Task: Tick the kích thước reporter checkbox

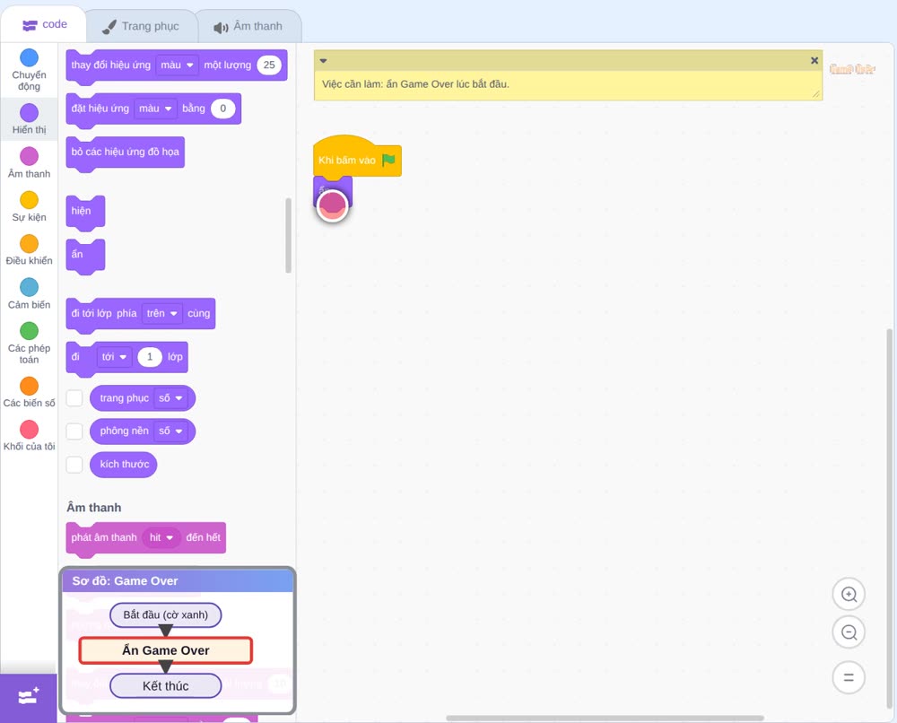Action: [x=74, y=464]
